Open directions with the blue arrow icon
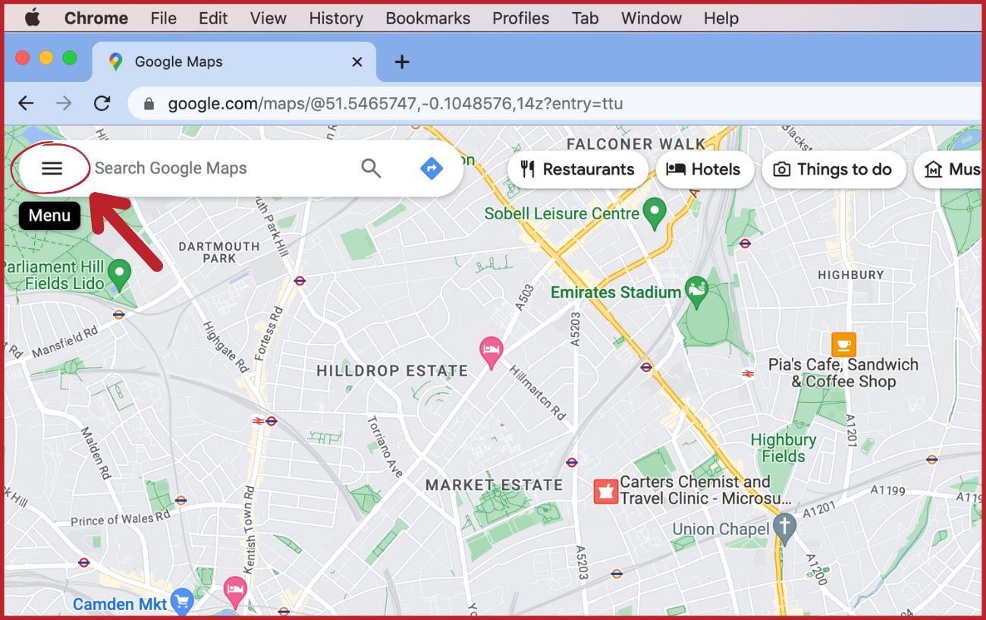This screenshot has width=986, height=620. click(x=432, y=168)
